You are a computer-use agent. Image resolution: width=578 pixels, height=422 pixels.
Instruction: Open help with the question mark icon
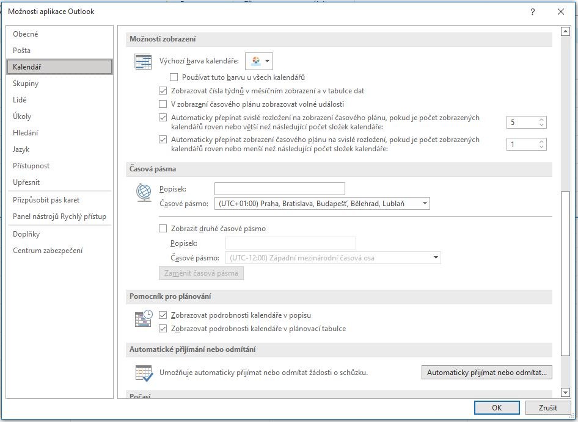532,12
